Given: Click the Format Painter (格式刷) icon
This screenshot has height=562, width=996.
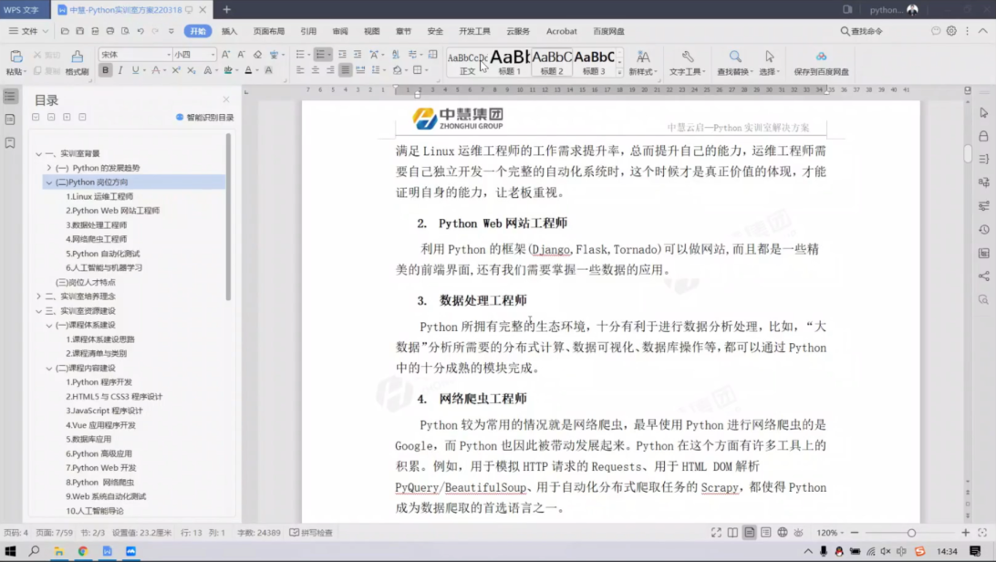Looking at the screenshot, I should pos(77,57).
